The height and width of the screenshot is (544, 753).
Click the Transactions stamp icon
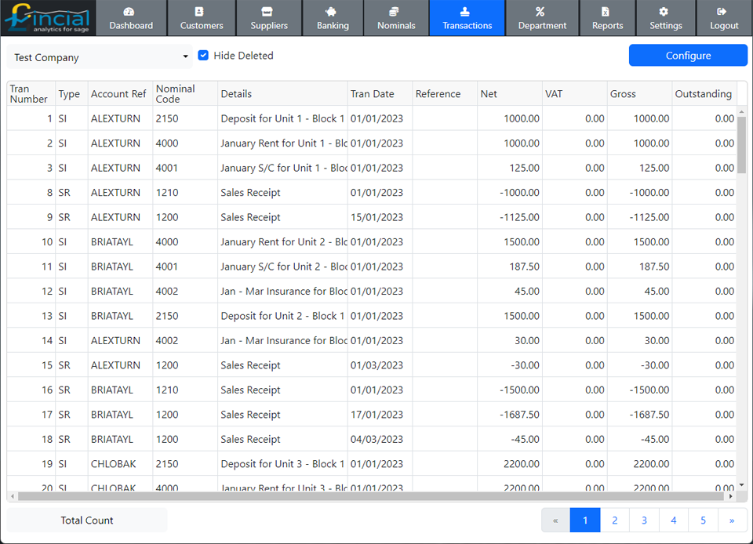coord(465,12)
